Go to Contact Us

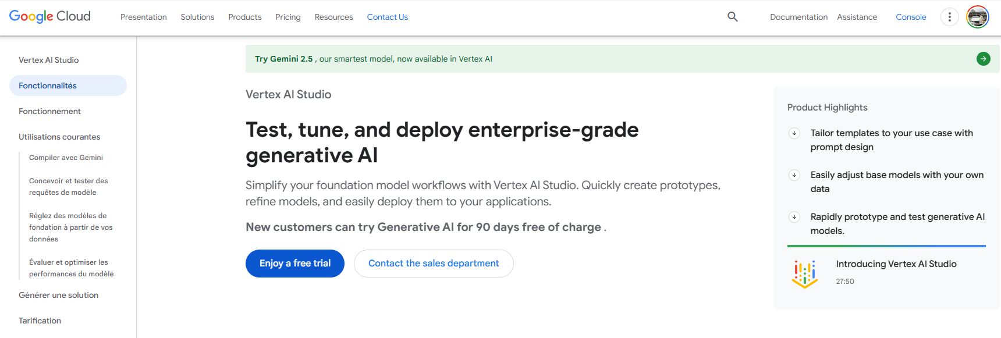[x=388, y=17]
